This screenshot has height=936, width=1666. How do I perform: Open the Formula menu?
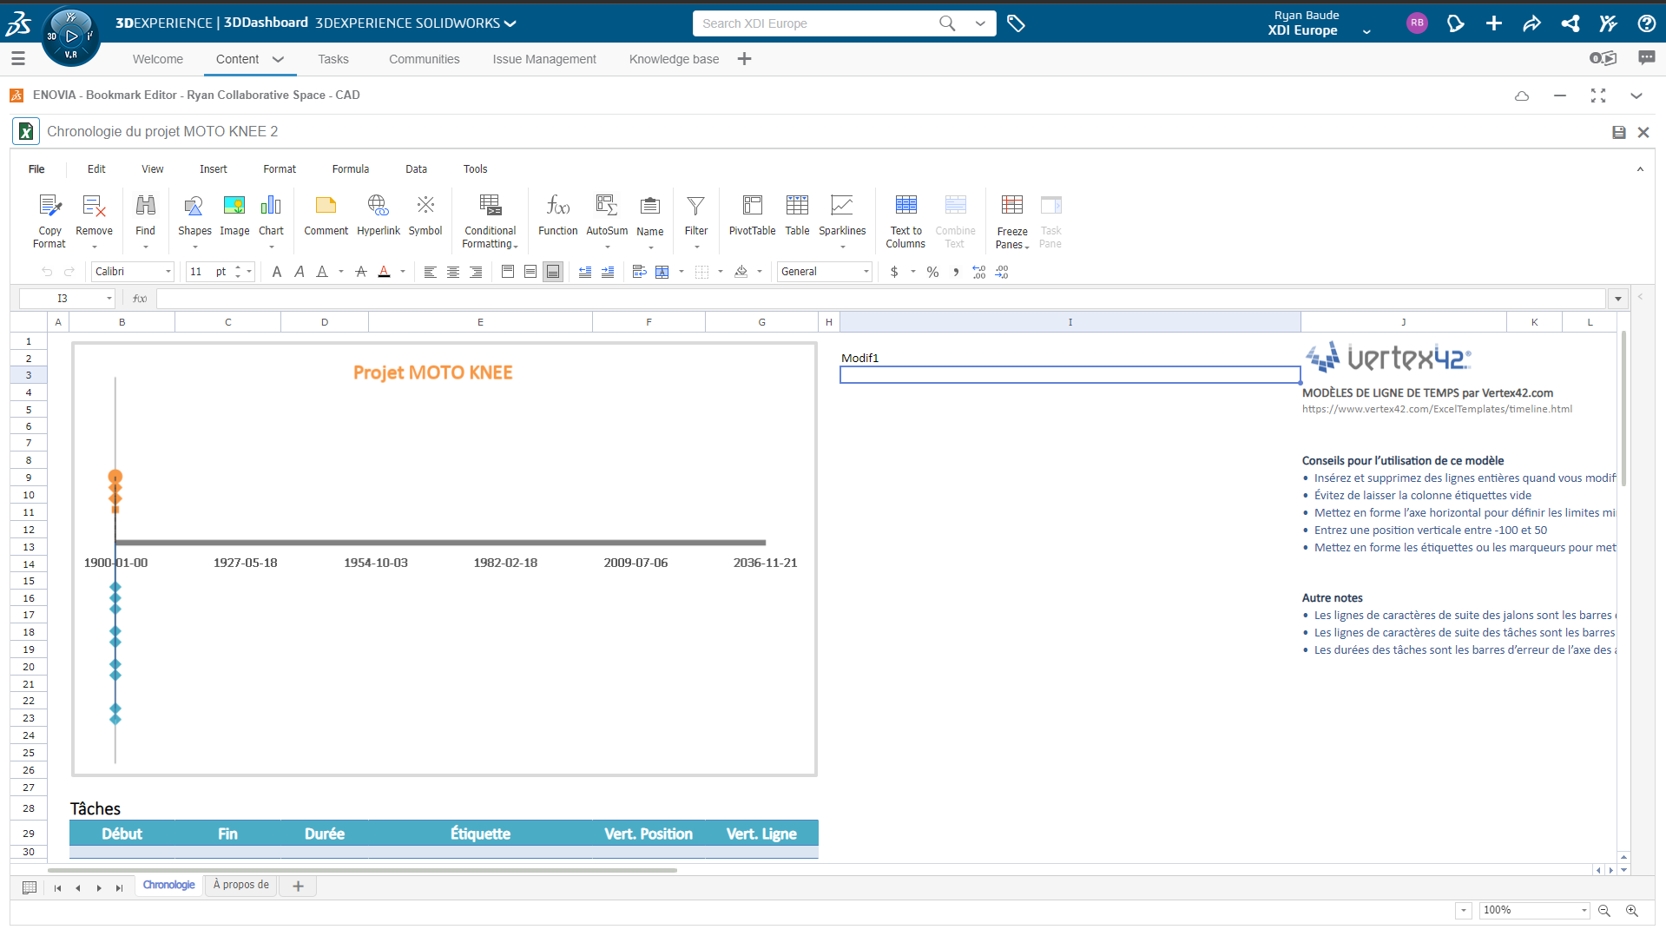coord(350,169)
